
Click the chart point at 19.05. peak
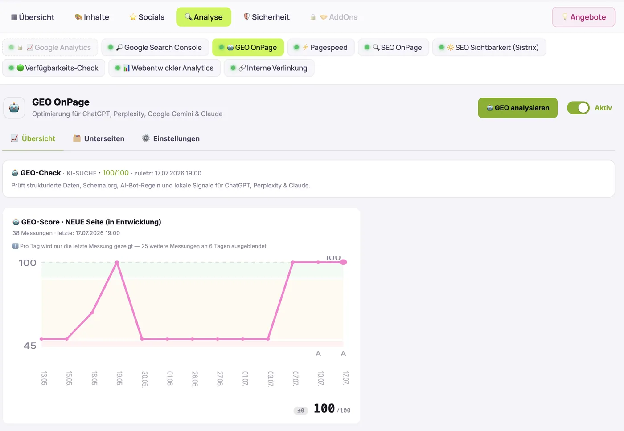tap(117, 262)
